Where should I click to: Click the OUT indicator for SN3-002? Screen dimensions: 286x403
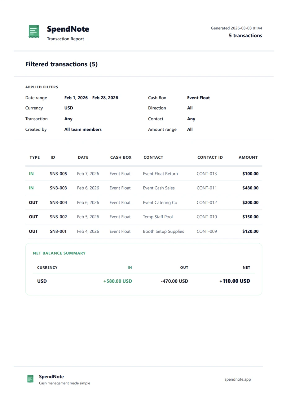tap(33, 217)
